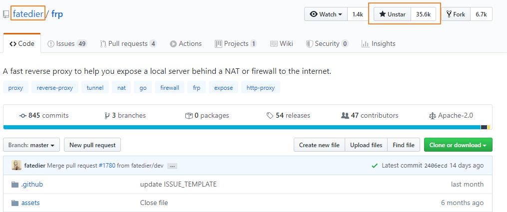Image resolution: width=507 pixels, height=212 pixels.
Task: Switch to the Issues tab
Action: click(x=67, y=44)
